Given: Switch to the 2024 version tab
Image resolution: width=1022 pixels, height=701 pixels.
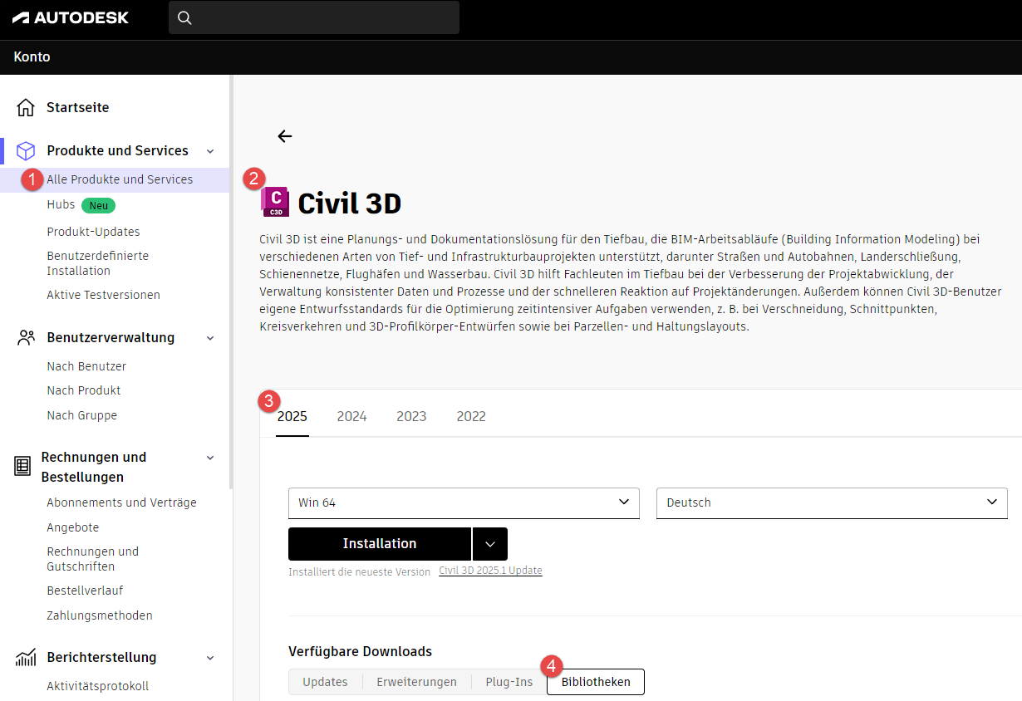Looking at the screenshot, I should 351,416.
